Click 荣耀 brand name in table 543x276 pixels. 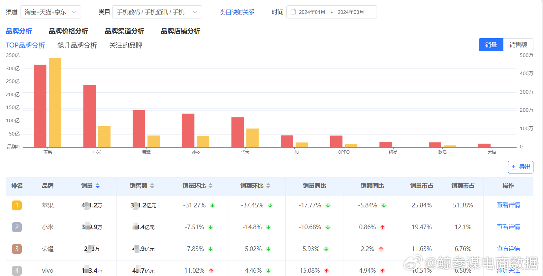pyautogui.click(x=48, y=249)
